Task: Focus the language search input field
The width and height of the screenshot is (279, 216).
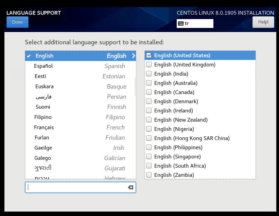Action: pos(81,187)
